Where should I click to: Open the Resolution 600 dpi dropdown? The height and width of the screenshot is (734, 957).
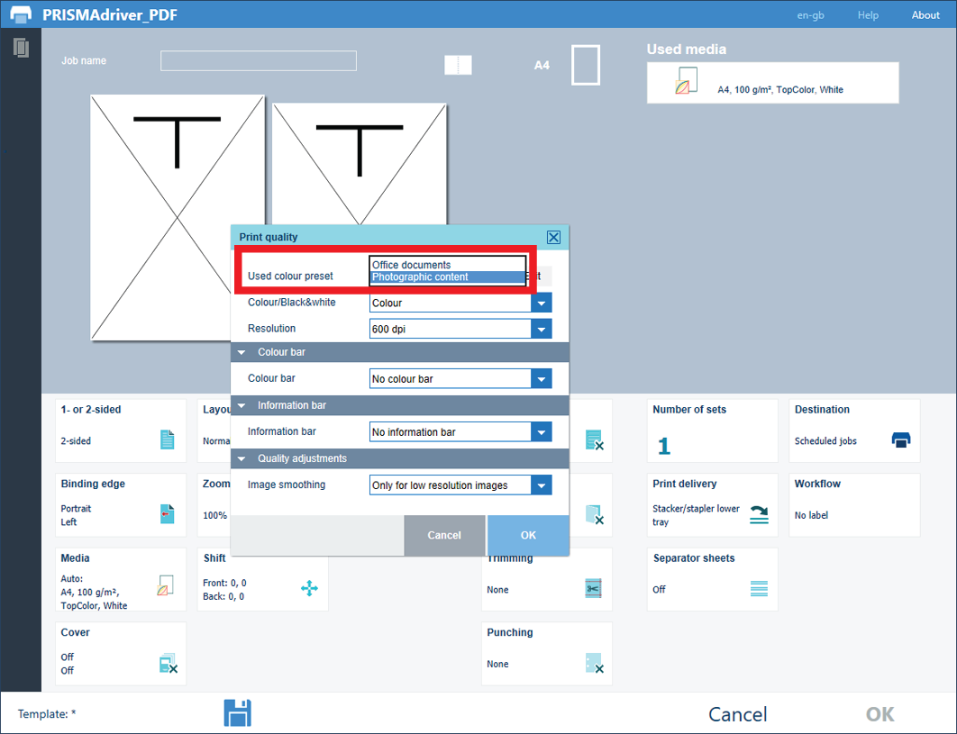pos(541,330)
